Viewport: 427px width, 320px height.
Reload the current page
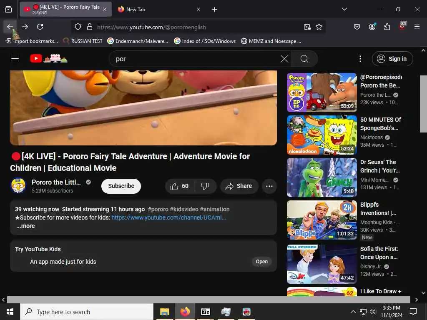pos(40,27)
